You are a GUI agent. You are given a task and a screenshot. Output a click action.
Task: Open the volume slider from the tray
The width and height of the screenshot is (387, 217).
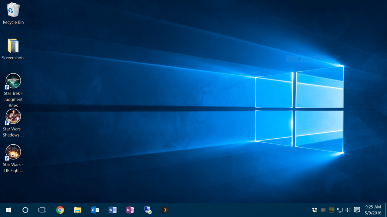click(x=348, y=210)
